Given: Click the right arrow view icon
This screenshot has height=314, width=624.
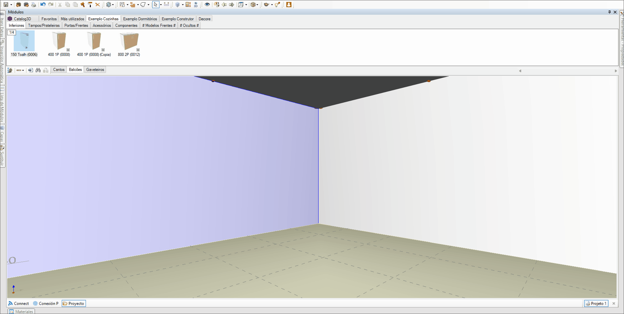Looking at the screenshot, I should click(x=232, y=5).
